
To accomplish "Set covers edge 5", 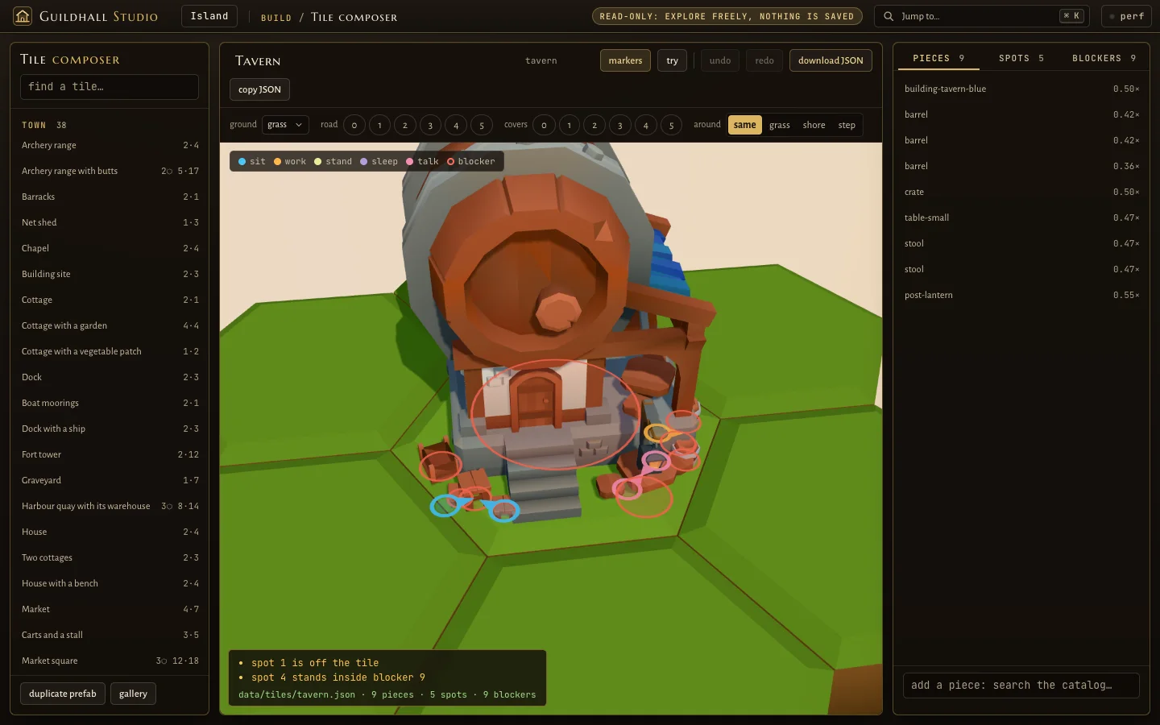I will click(x=671, y=125).
